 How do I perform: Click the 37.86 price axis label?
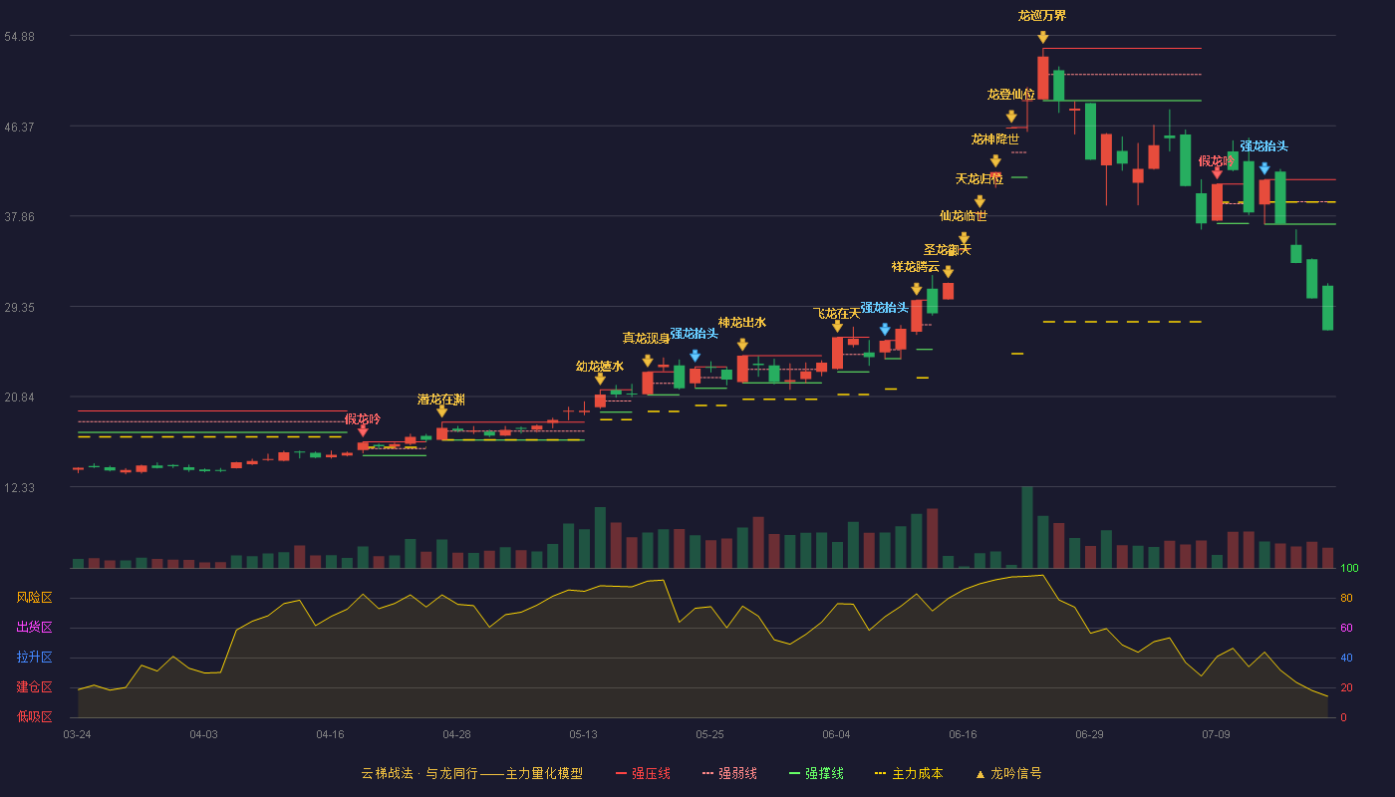tap(20, 216)
